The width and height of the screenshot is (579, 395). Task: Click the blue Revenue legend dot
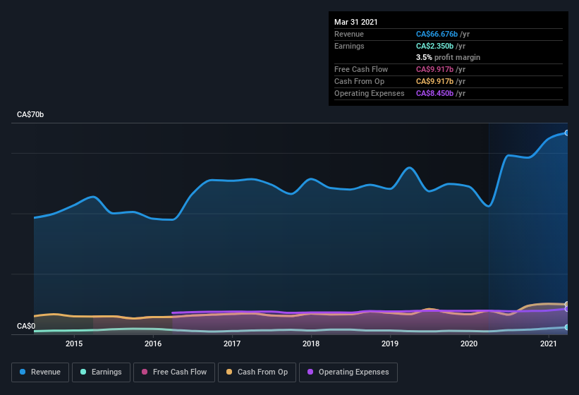click(23, 372)
